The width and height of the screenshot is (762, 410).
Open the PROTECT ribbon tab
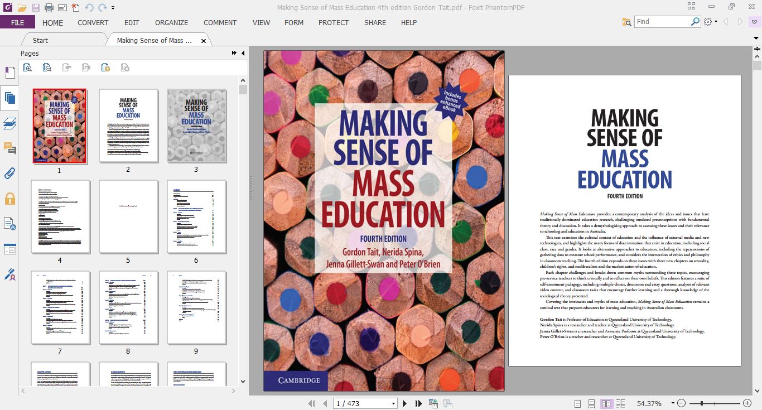point(334,22)
